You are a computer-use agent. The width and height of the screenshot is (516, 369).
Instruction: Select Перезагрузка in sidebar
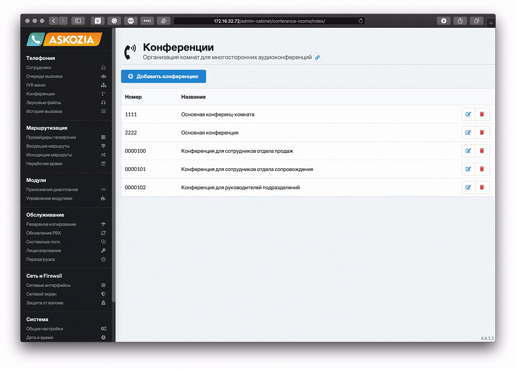pos(66,260)
